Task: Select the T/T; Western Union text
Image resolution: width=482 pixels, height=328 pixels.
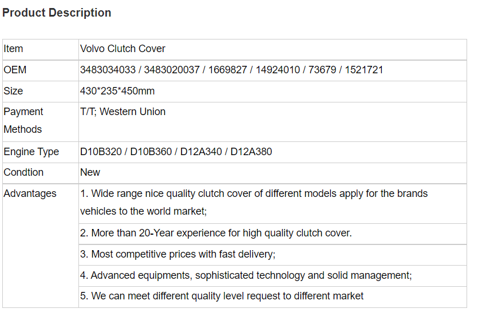Action: point(123,112)
